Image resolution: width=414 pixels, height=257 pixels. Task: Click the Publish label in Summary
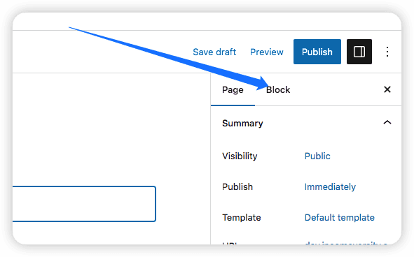pyautogui.click(x=237, y=186)
